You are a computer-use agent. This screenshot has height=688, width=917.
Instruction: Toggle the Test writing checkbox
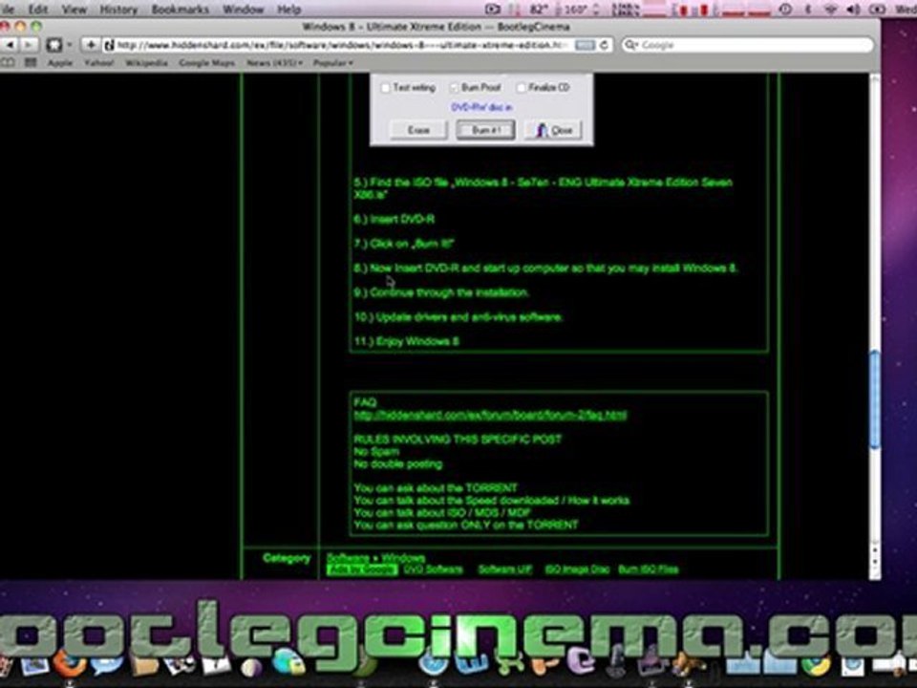(385, 88)
